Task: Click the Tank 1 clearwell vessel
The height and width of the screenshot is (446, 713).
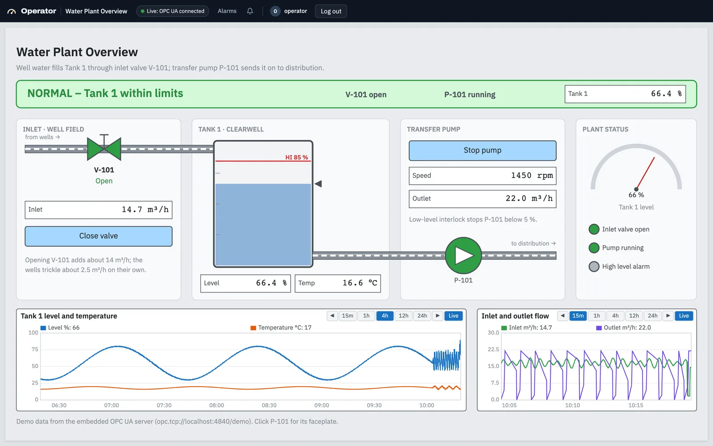Action: coord(263,204)
